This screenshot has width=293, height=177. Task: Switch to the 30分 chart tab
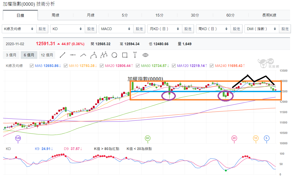click(x=195, y=15)
